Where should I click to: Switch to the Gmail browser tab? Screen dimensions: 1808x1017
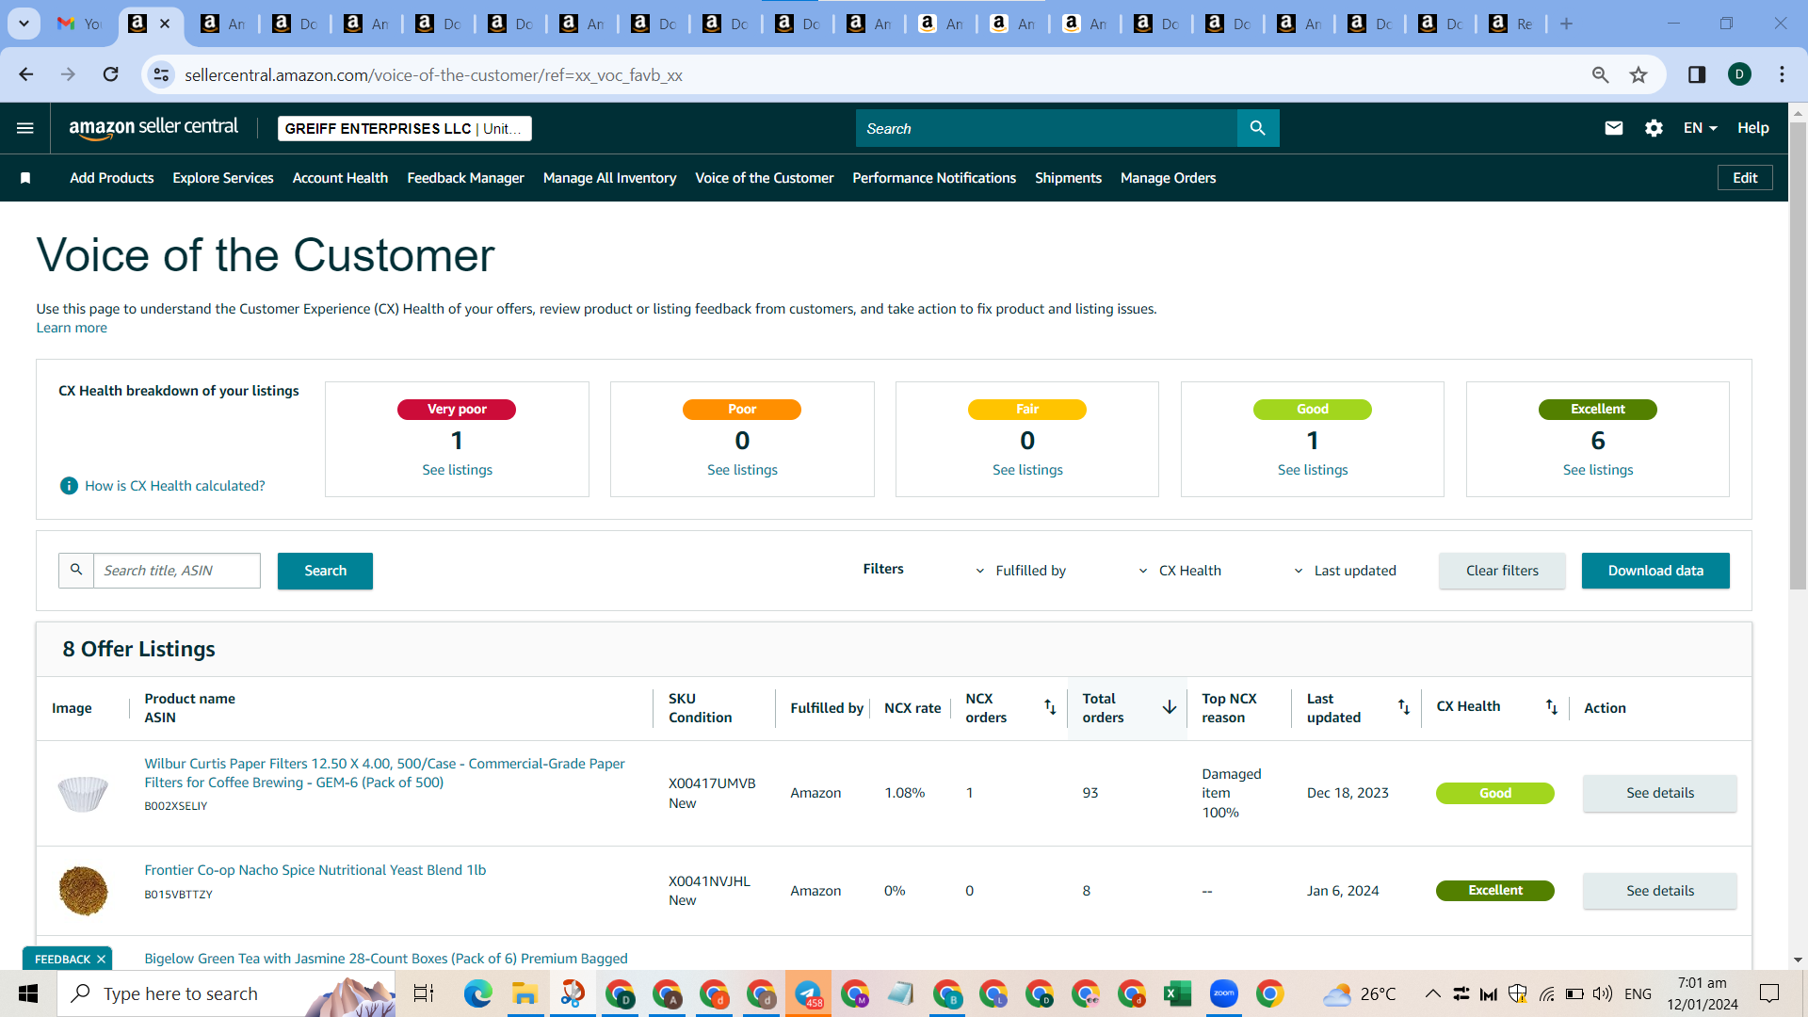tap(79, 24)
